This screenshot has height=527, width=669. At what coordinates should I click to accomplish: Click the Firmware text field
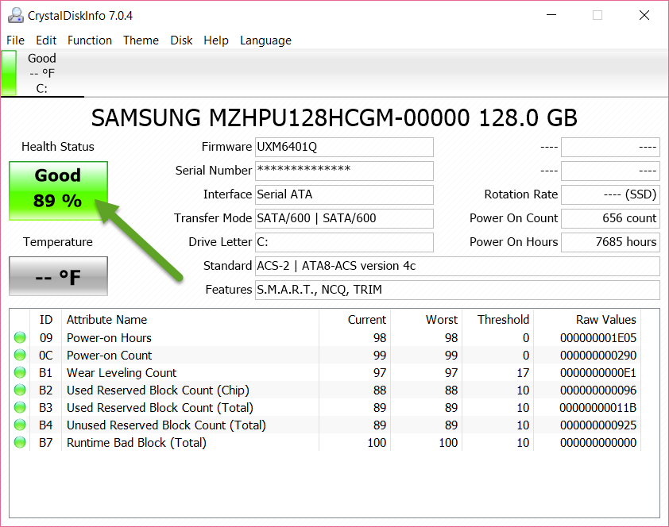344,147
